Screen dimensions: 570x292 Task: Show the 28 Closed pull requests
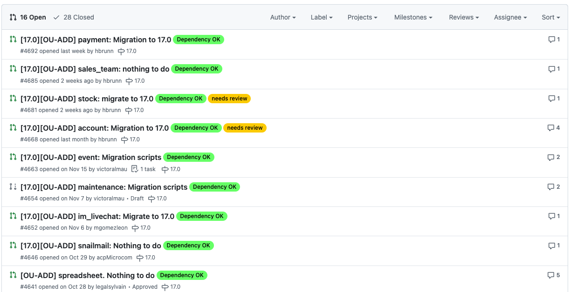[x=74, y=17]
